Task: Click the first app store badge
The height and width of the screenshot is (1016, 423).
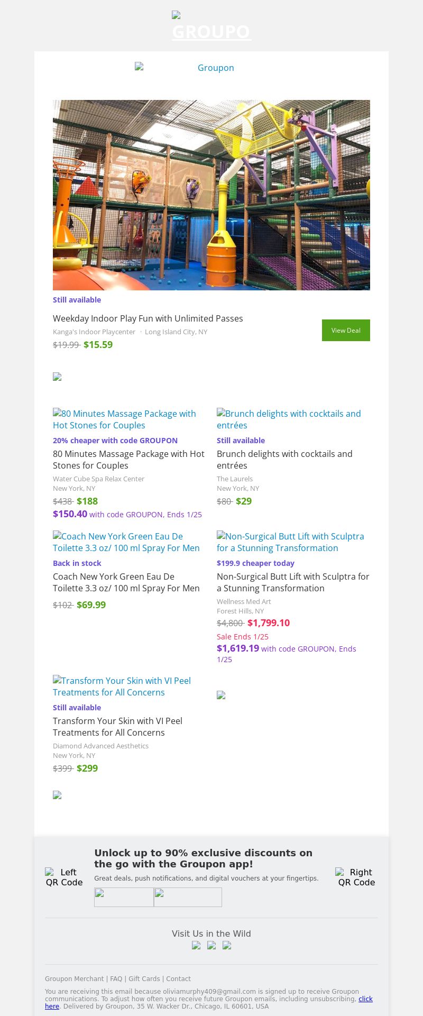Action: click(x=124, y=897)
